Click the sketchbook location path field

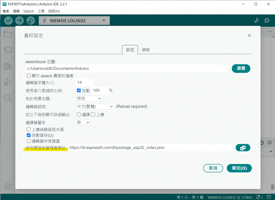pos(127,68)
